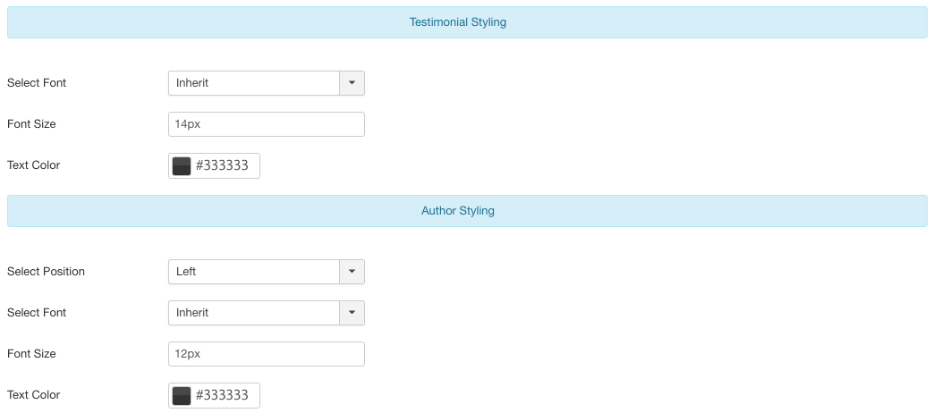Click the Select Font label under Testimonial Styling
Screen dimensions: 933x413
(37, 83)
